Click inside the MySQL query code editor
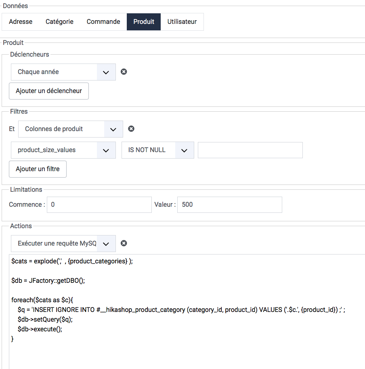The height and width of the screenshot is (369, 365). (186, 352)
